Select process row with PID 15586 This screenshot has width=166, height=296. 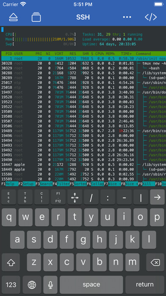(x=84, y=174)
